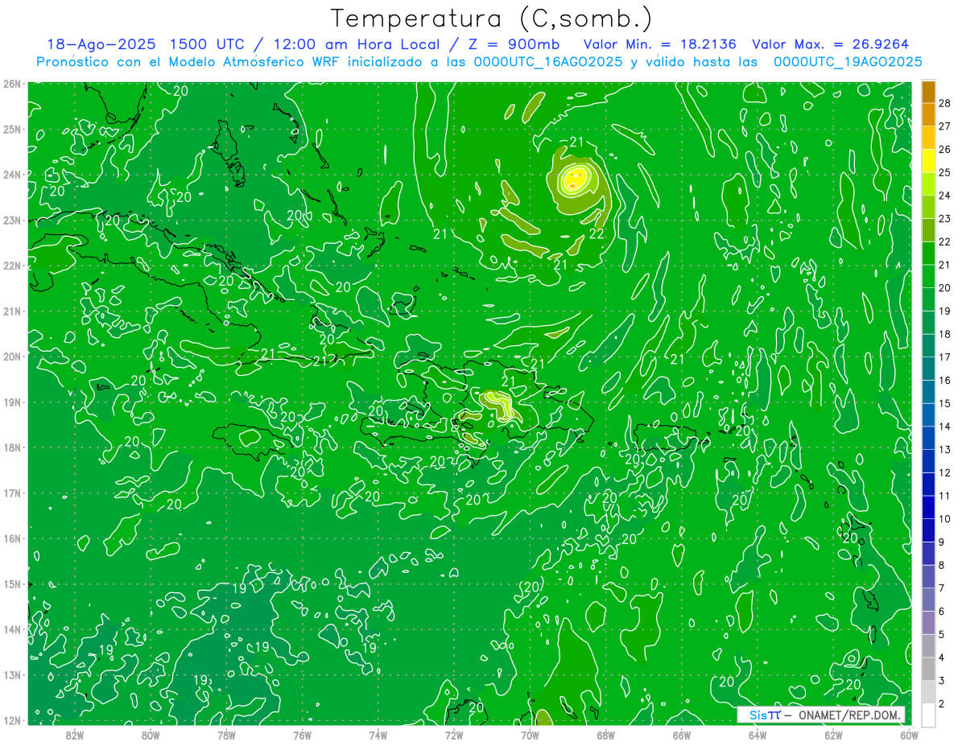Screen dimensions: 966x746
Task: Click the '60W' longitude axis label
Action: 908,735
